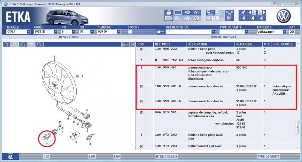Click the car download icon

187,18
